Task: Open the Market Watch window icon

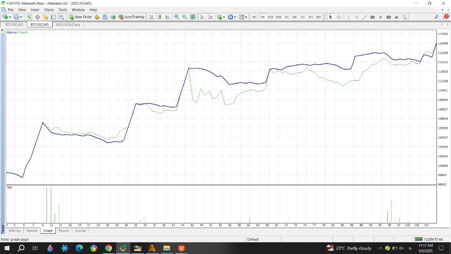Action: click(29, 17)
